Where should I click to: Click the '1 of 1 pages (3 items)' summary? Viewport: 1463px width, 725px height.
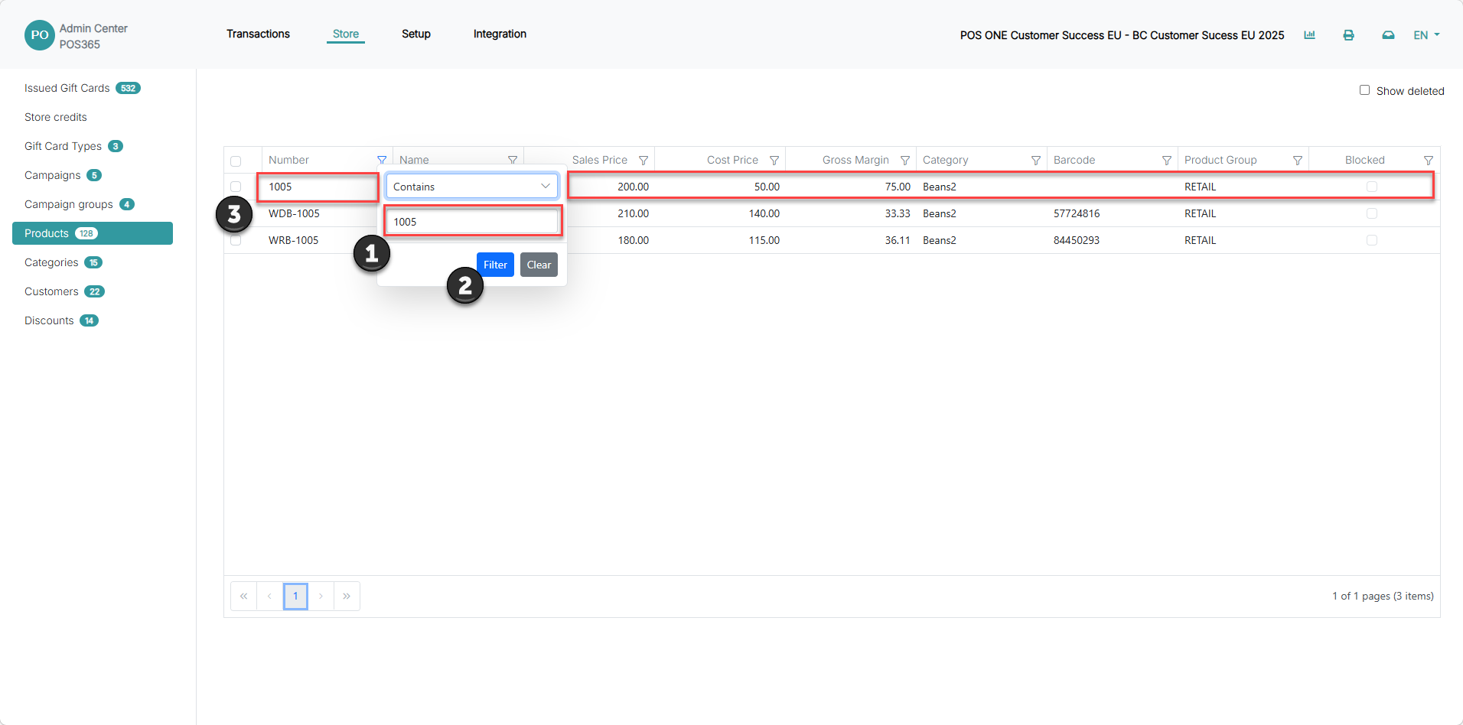[x=1383, y=596]
